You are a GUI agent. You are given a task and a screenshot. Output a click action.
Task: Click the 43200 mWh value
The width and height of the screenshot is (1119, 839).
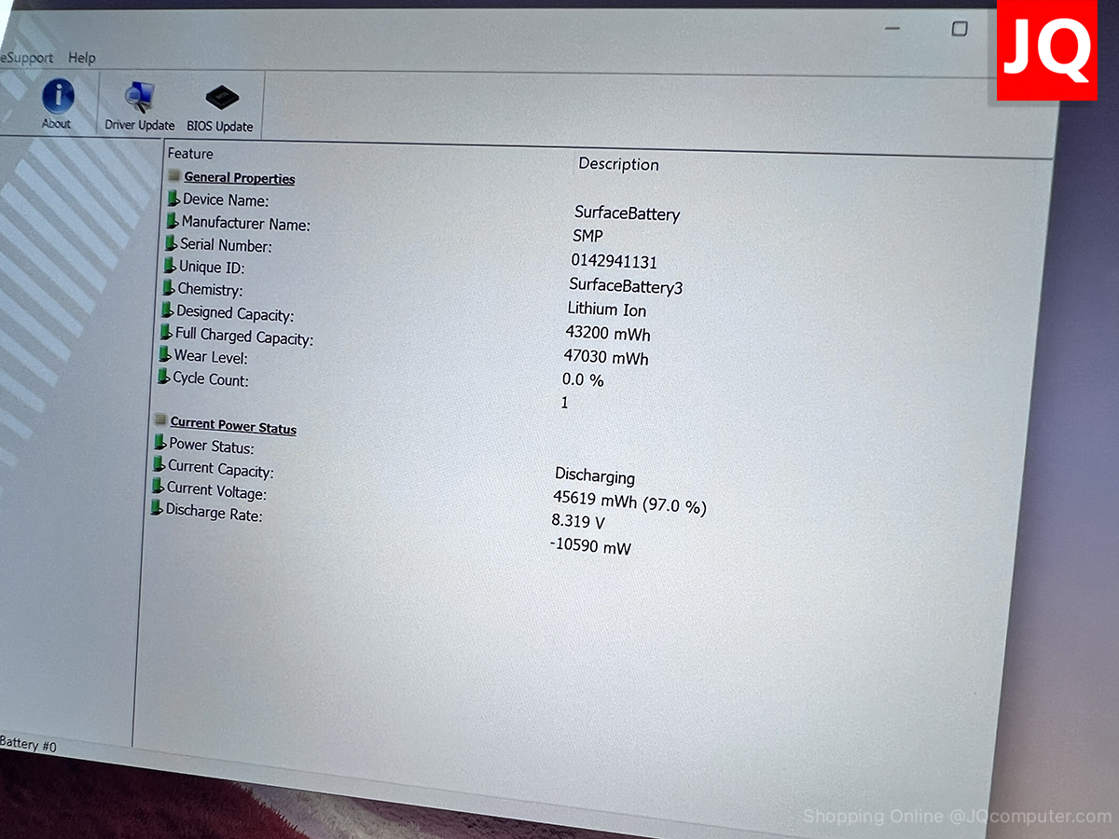click(x=608, y=333)
